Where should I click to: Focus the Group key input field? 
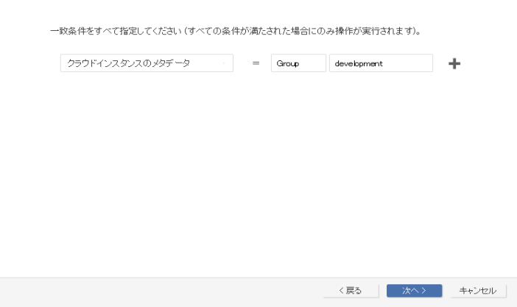(298, 63)
